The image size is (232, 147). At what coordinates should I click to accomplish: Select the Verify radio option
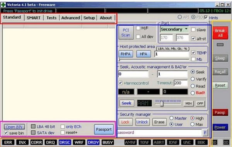click(193, 79)
